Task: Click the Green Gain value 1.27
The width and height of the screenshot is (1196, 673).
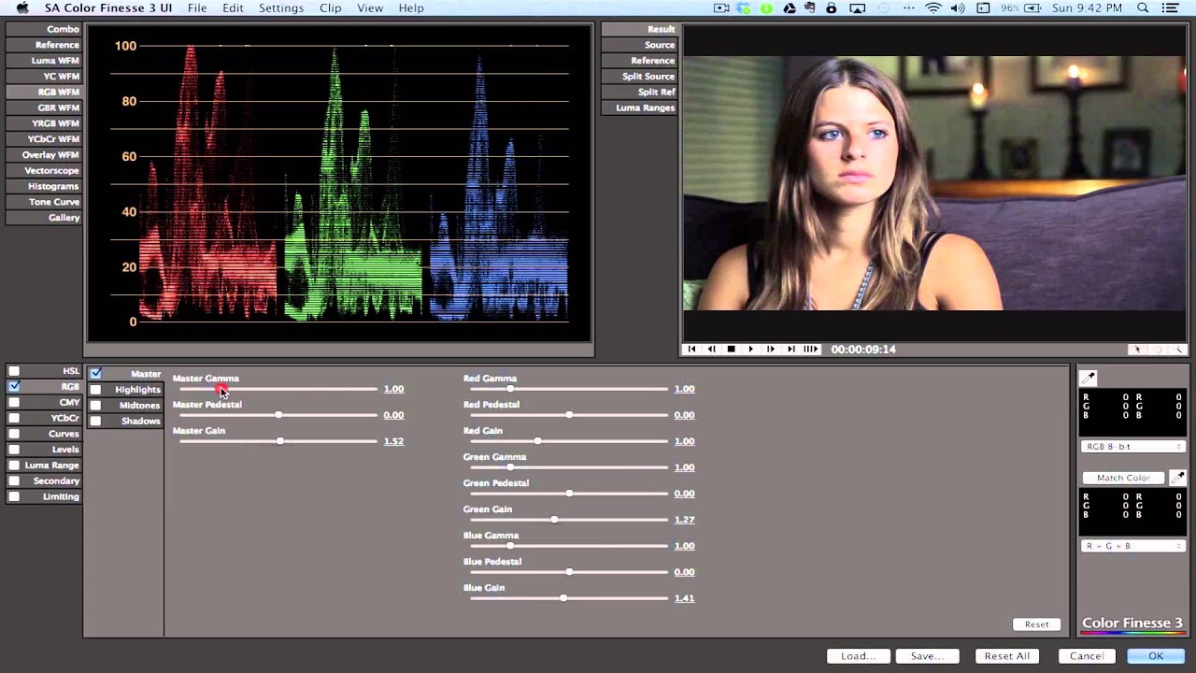Action: [x=684, y=520]
